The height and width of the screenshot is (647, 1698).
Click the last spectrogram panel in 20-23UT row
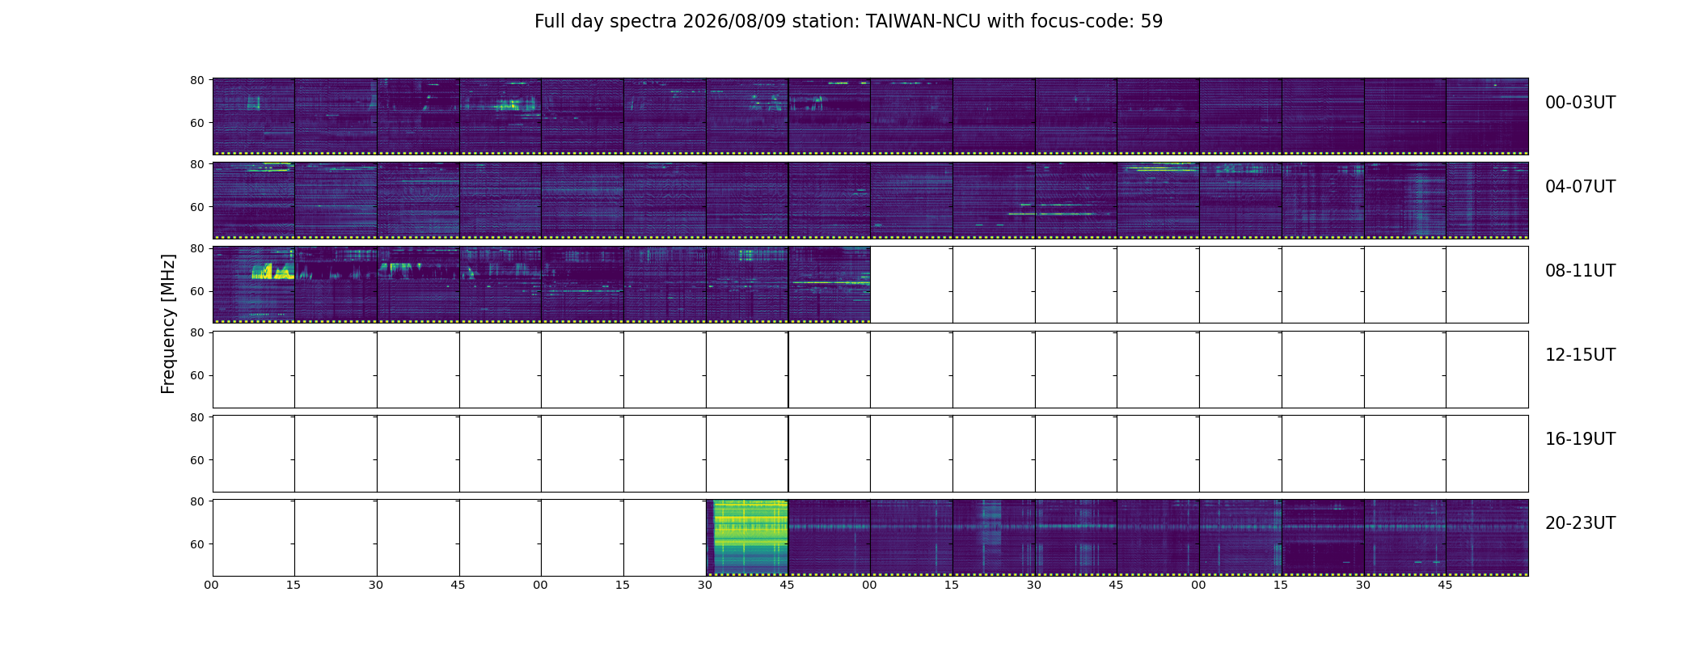tap(1487, 538)
